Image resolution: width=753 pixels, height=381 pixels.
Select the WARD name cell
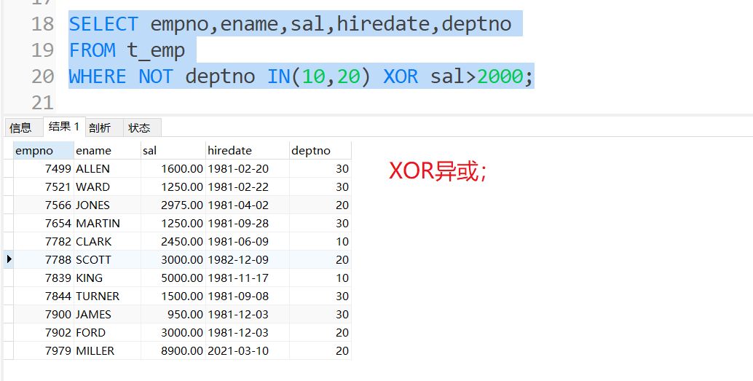point(107,187)
